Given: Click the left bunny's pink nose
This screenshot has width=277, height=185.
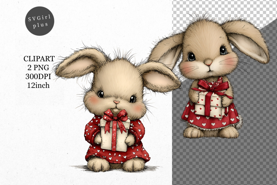Looking at the screenshot, I should [116, 102].
